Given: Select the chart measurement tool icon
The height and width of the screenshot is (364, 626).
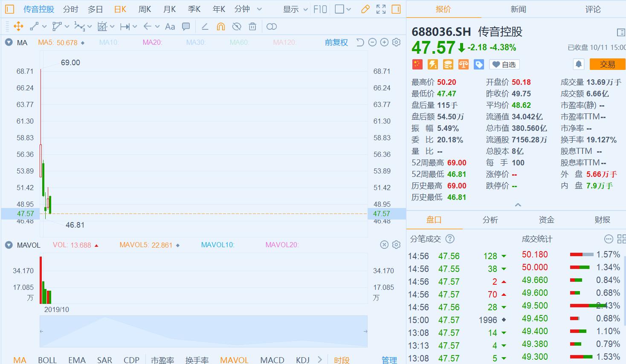Looking at the screenshot, I should (102, 26).
